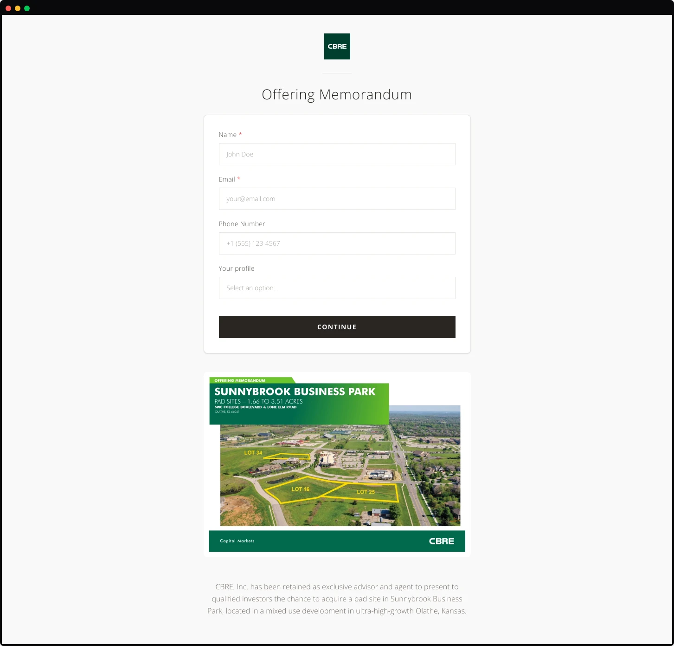Click the CONTINUE button
The image size is (674, 646).
[337, 327]
